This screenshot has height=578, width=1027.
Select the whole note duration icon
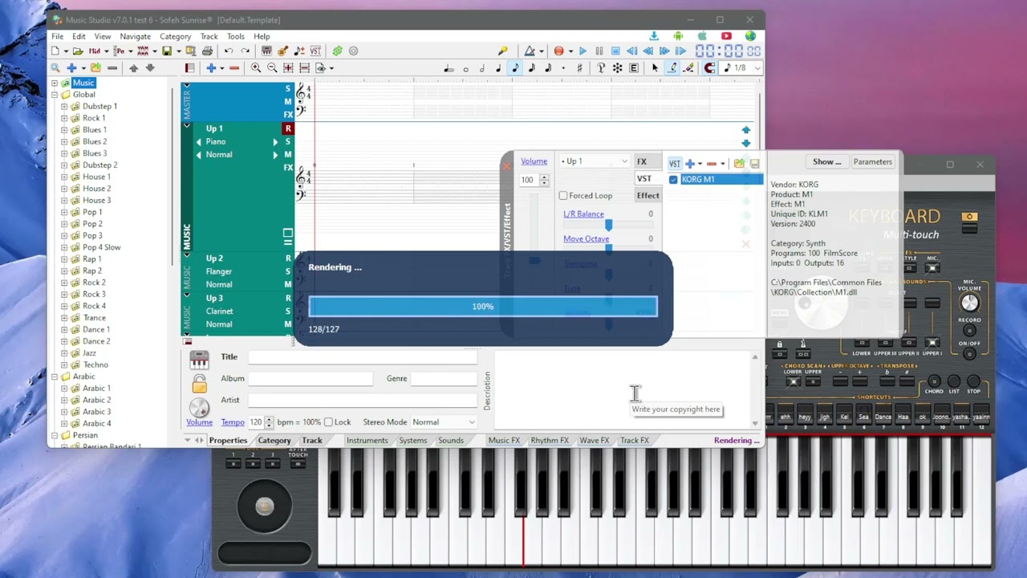tap(465, 69)
